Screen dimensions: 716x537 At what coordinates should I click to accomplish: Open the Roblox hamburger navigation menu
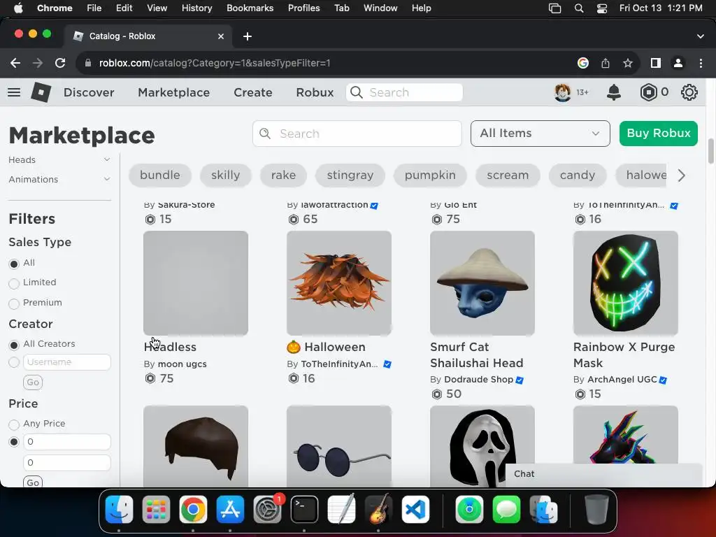[14, 92]
